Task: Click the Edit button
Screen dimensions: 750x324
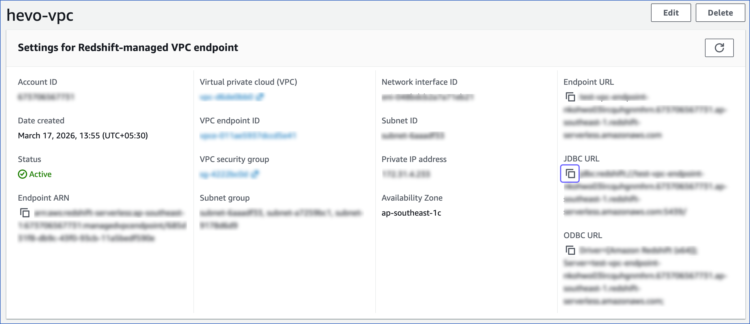Action: tap(671, 12)
